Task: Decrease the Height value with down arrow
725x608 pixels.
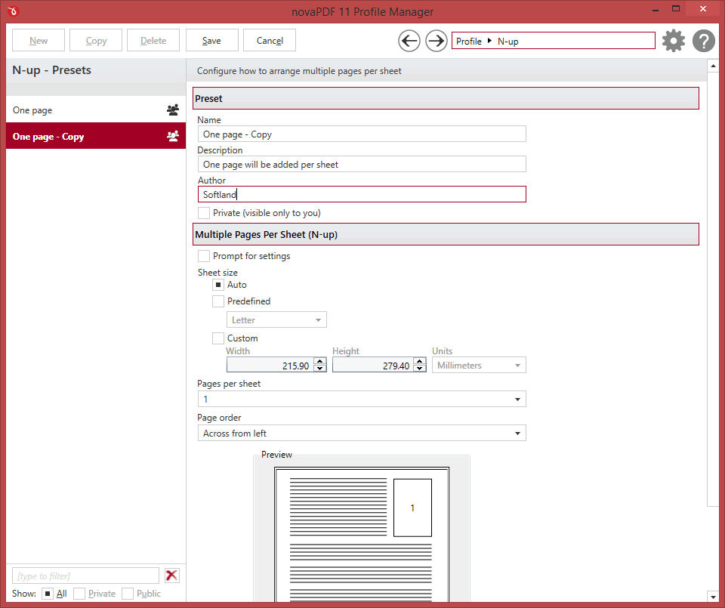Action: tap(420, 369)
